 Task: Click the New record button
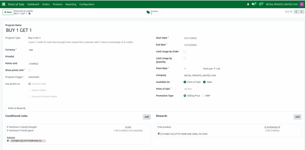click(x=8, y=12)
